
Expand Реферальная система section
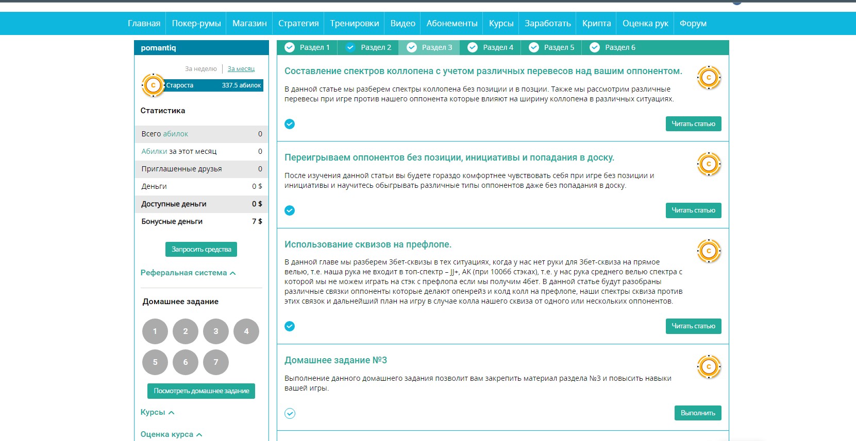point(188,273)
